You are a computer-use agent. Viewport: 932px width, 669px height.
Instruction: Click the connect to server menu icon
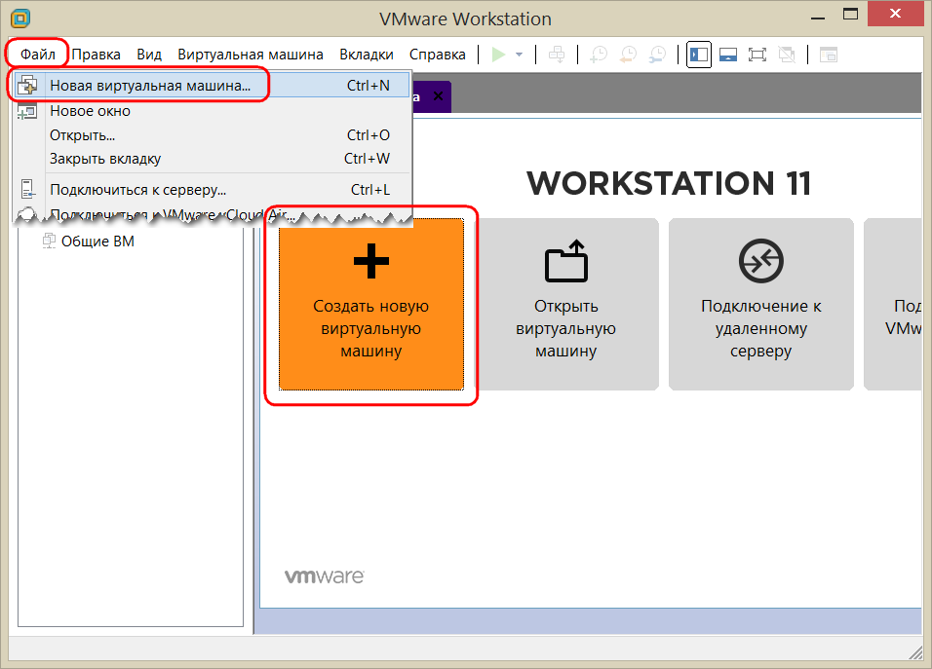(27, 189)
